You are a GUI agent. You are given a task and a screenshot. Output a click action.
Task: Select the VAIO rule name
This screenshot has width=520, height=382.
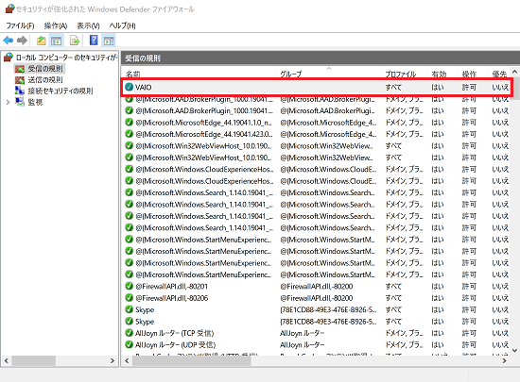(144, 88)
